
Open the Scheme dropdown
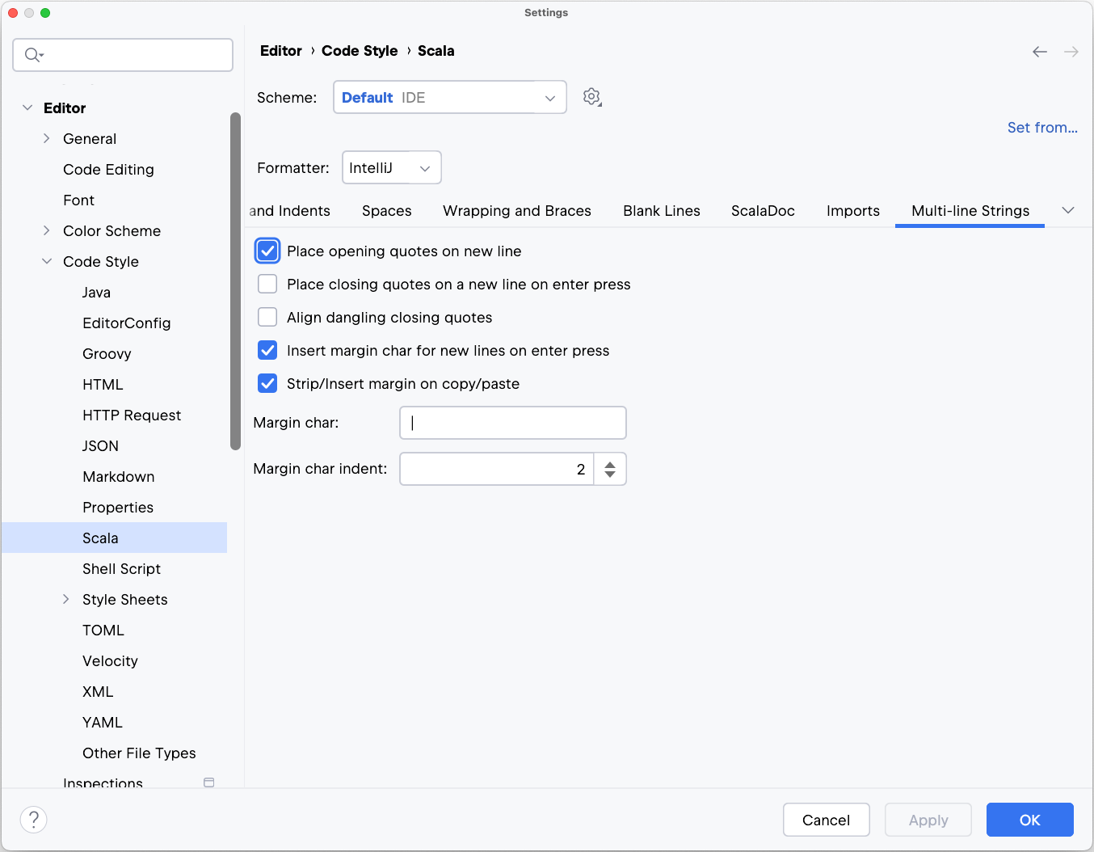click(x=449, y=97)
